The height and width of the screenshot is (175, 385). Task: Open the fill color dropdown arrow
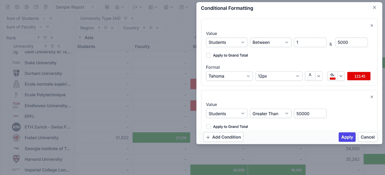pos(341,76)
